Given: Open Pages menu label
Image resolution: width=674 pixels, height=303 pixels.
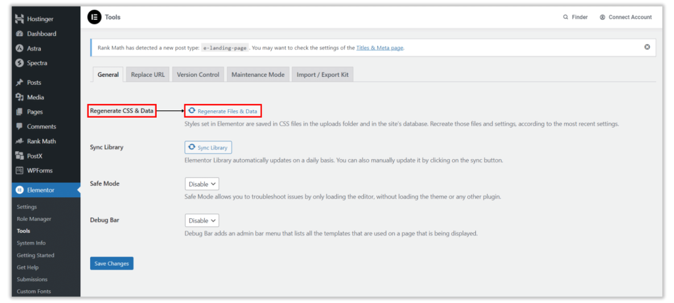Looking at the screenshot, I should [35, 112].
